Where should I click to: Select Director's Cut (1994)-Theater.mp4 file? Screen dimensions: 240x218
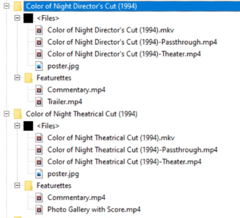click(x=124, y=54)
